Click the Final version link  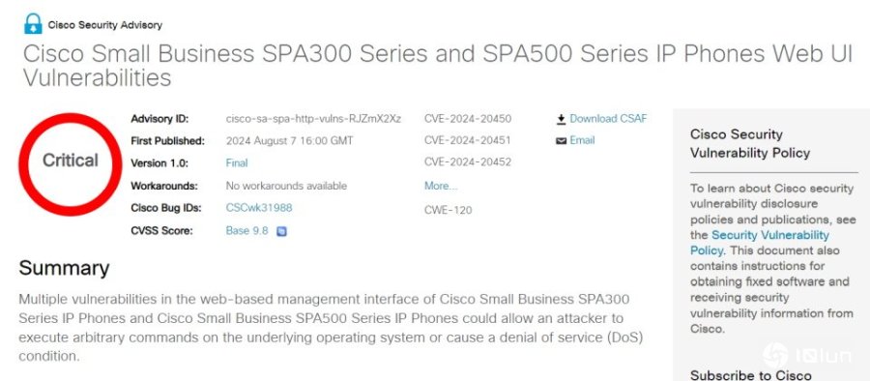[x=237, y=163]
